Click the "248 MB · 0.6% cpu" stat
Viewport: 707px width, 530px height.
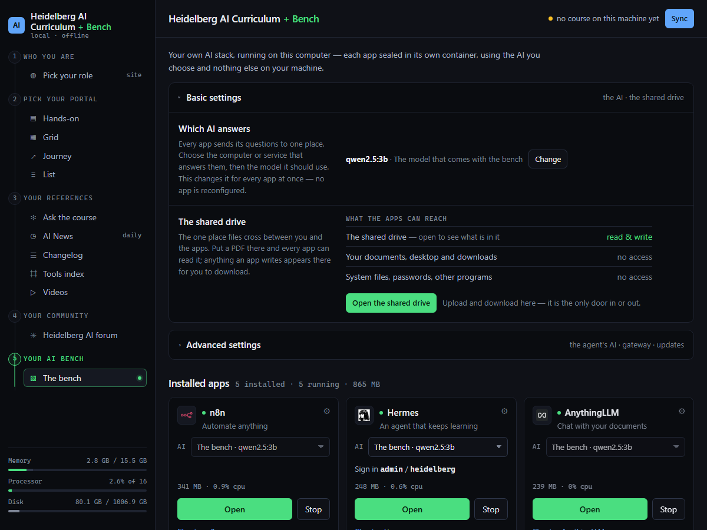389,487
